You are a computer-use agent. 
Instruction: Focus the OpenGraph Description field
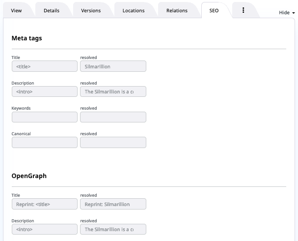(44, 229)
